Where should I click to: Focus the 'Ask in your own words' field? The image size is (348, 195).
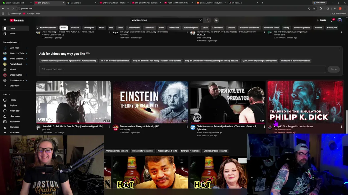coord(182,69)
